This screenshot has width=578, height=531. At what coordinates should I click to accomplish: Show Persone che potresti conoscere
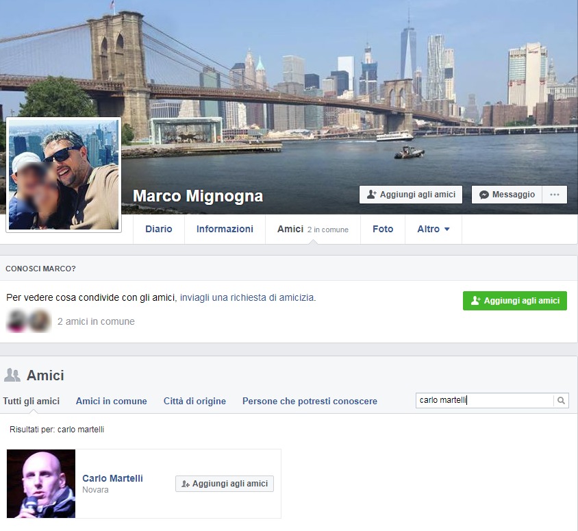(310, 402)
